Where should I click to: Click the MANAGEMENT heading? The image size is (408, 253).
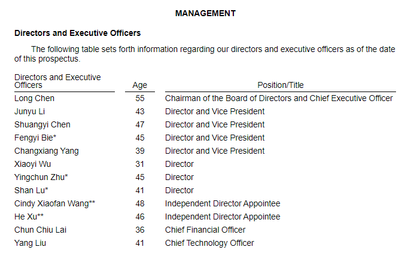tap(205, 13)
